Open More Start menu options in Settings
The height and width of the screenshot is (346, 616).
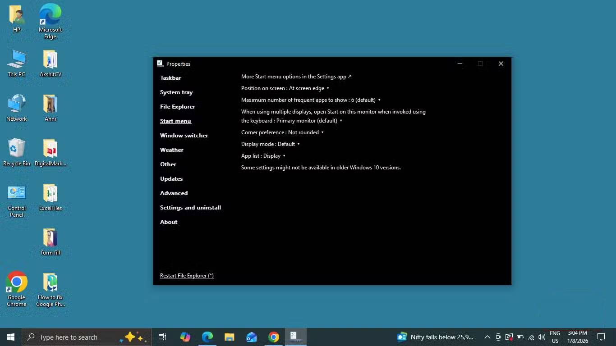pos(296,77)
